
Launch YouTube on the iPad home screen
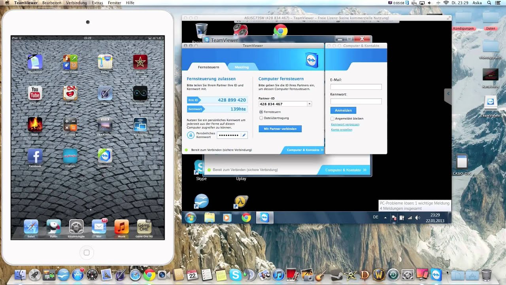coord(35,93)
